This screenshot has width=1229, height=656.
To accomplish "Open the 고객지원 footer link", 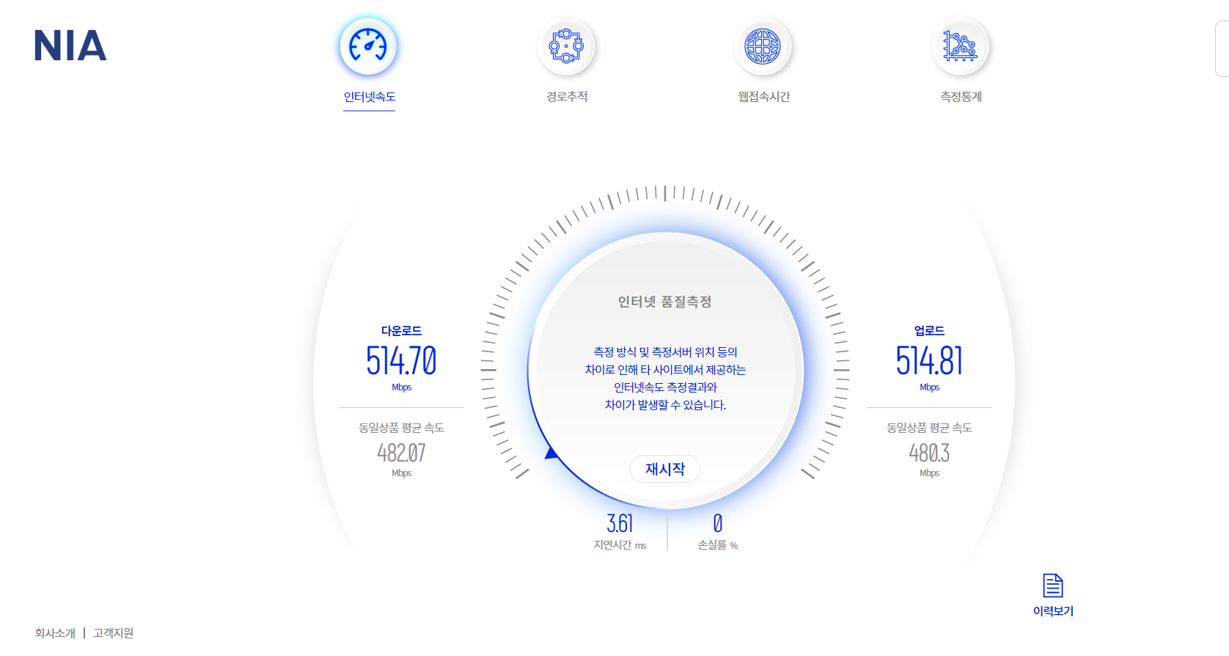I will [113, 633].
